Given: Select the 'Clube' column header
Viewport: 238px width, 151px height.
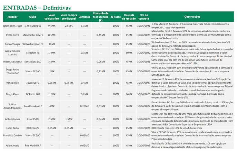Looking at the screenshot, I should pos(33,17).
